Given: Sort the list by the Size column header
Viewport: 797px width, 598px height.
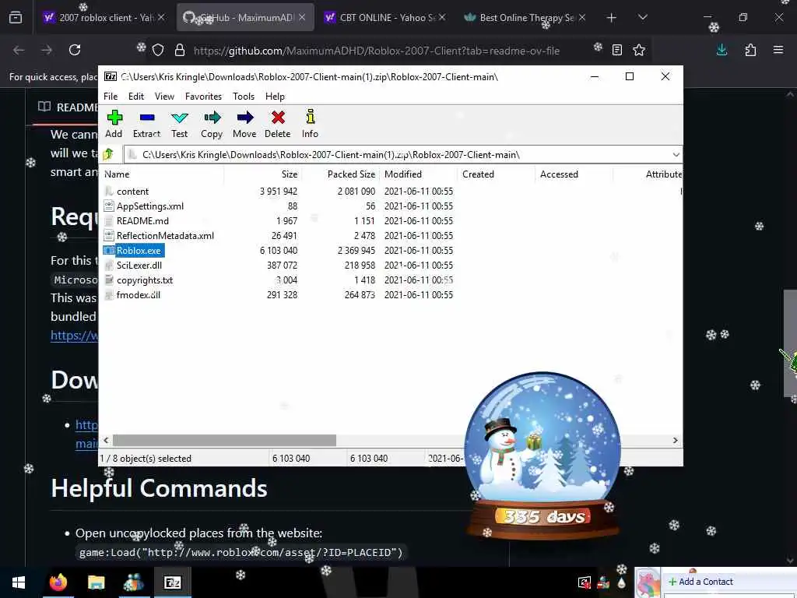Looking at the screenshot, I should click(263, 174).
